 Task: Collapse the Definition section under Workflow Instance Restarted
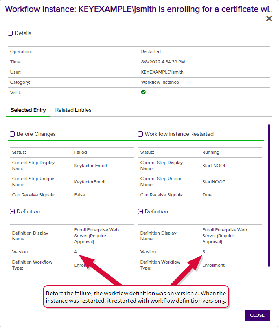point(140,211)
